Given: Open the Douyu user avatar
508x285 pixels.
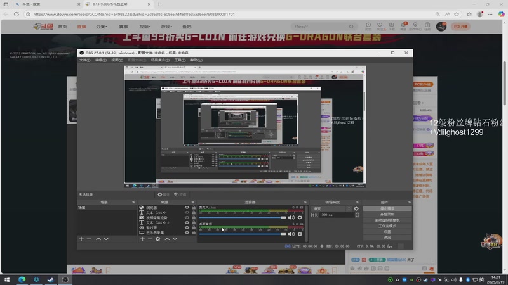Looking at the screenshot, I should [441, 27].
